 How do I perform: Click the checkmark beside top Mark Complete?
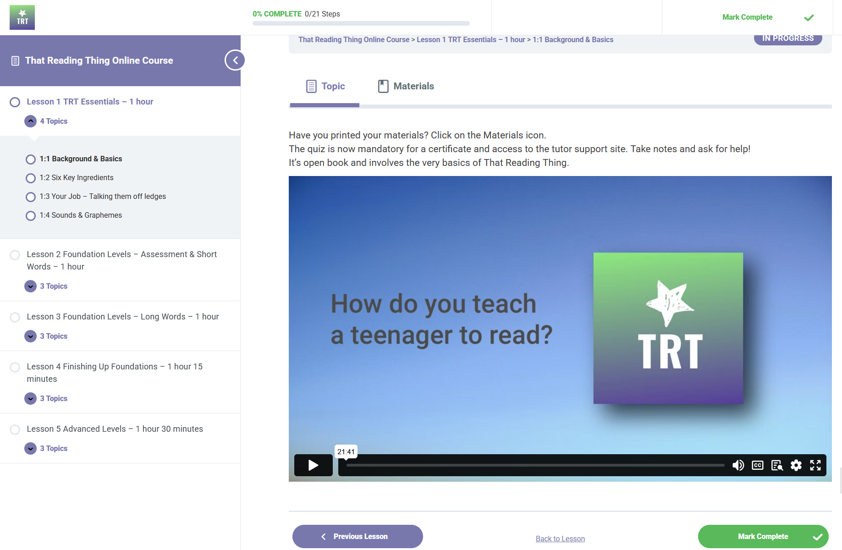809,17
